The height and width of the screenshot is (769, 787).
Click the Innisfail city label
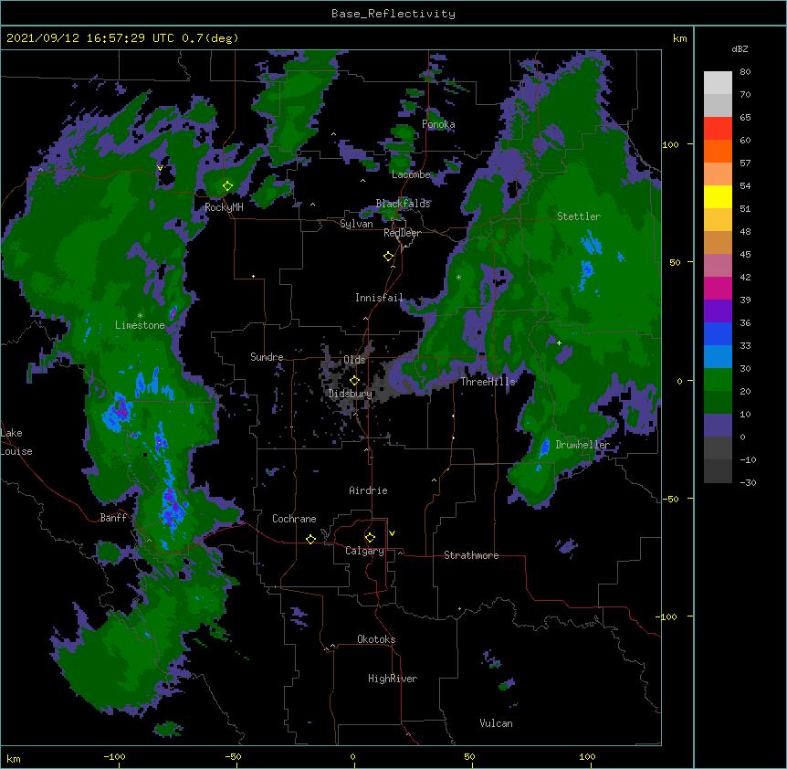[x=379, y=298]
